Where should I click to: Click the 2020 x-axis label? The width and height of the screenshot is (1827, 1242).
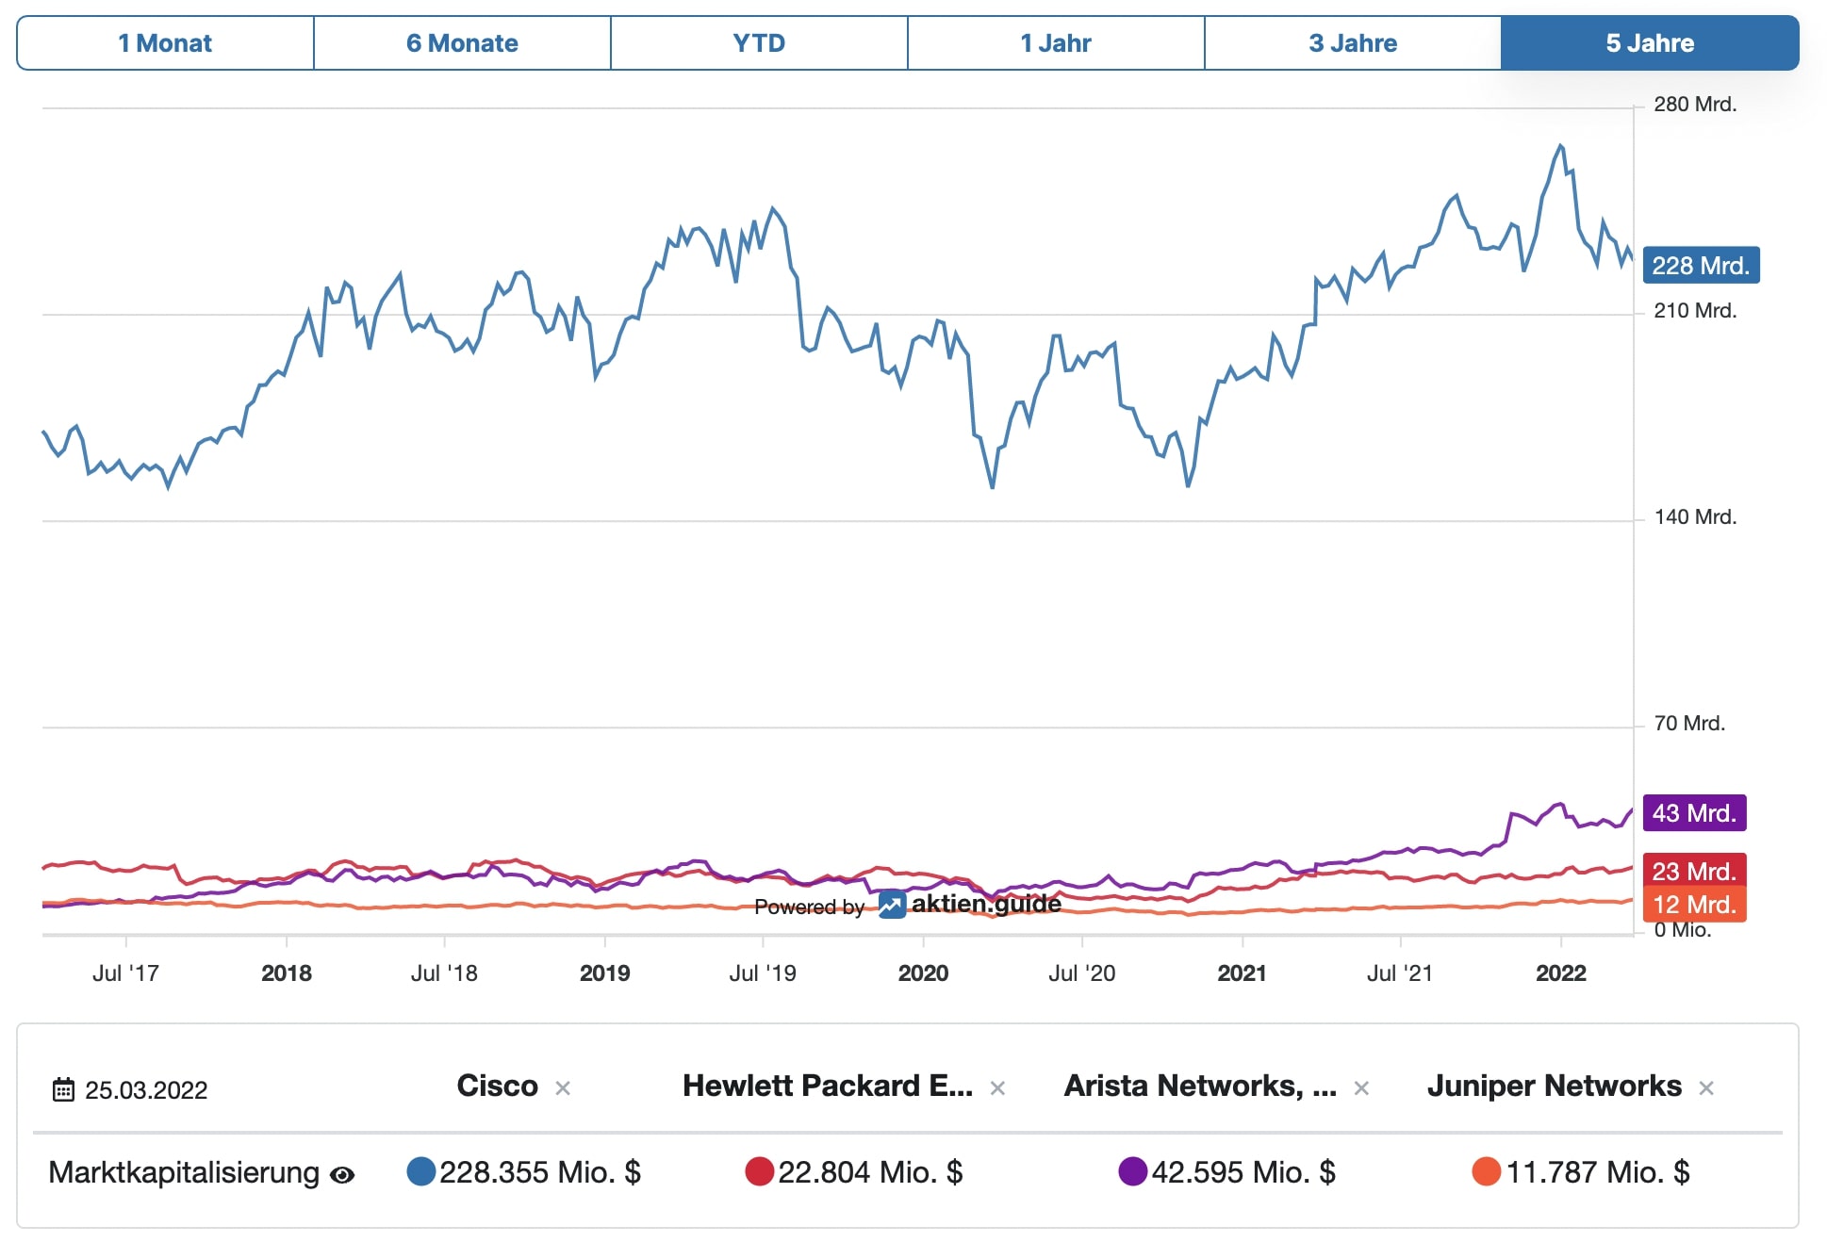click(x=924, y=973)
